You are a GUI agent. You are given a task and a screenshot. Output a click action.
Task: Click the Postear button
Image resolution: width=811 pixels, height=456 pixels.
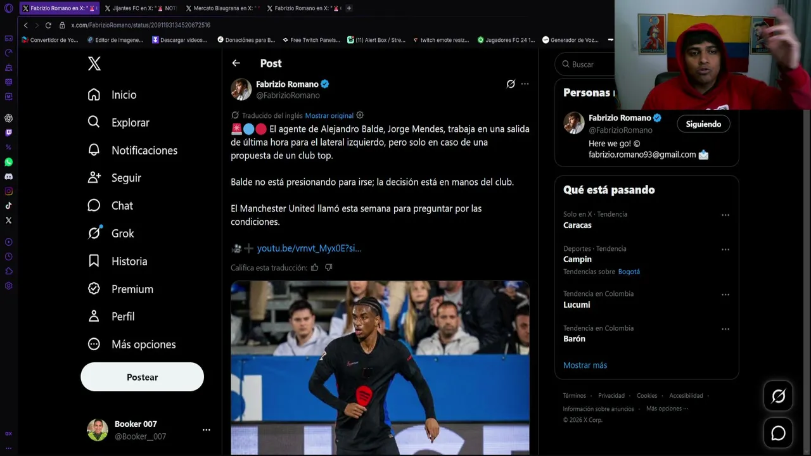(x=142, y=377)
